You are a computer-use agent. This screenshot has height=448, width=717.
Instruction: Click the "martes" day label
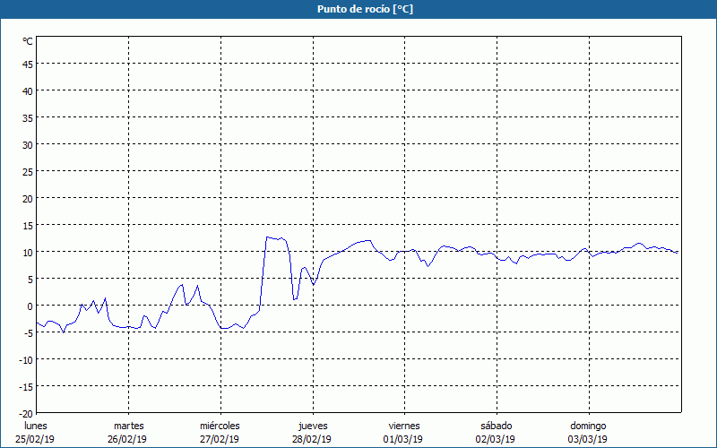tap(128, 426)
